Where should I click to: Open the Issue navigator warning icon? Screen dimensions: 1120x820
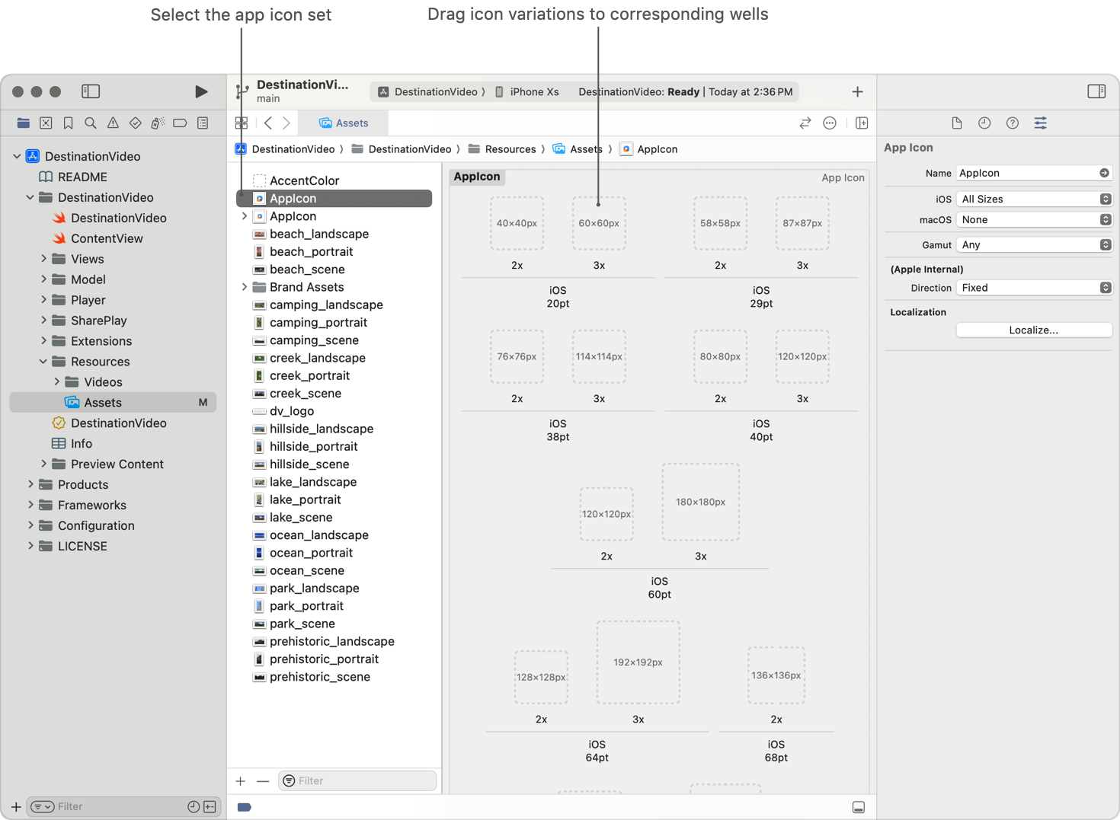click(113, 123)
